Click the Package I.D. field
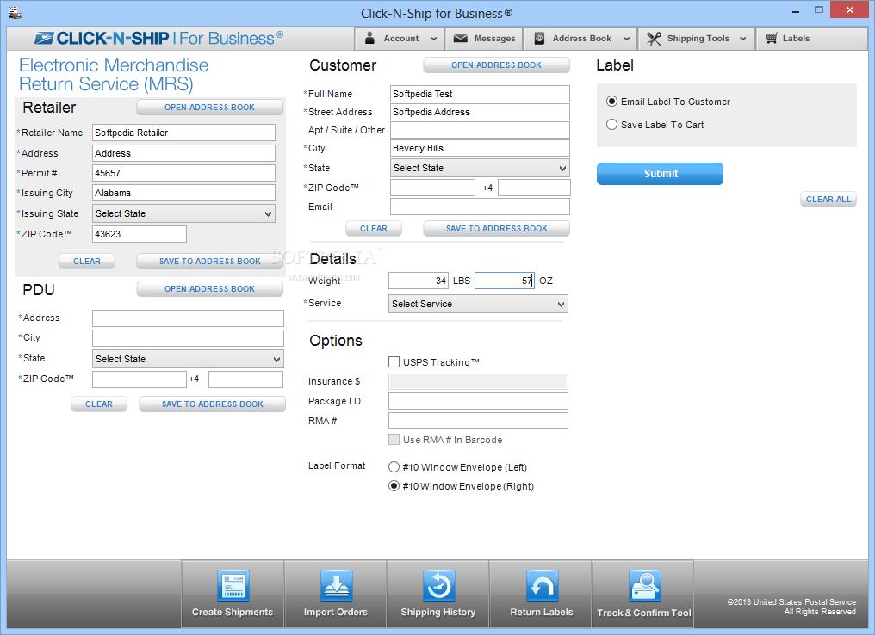This screenshot has width=875, height=635. 478,401
